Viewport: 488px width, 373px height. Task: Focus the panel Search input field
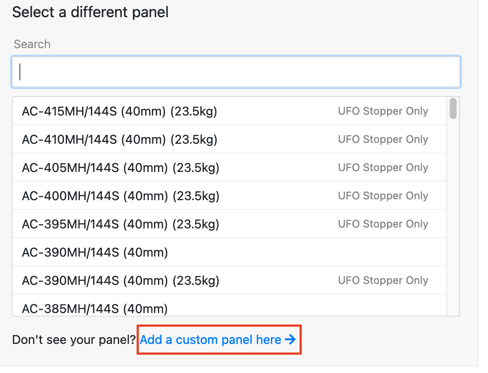click(x=236, y=72)
